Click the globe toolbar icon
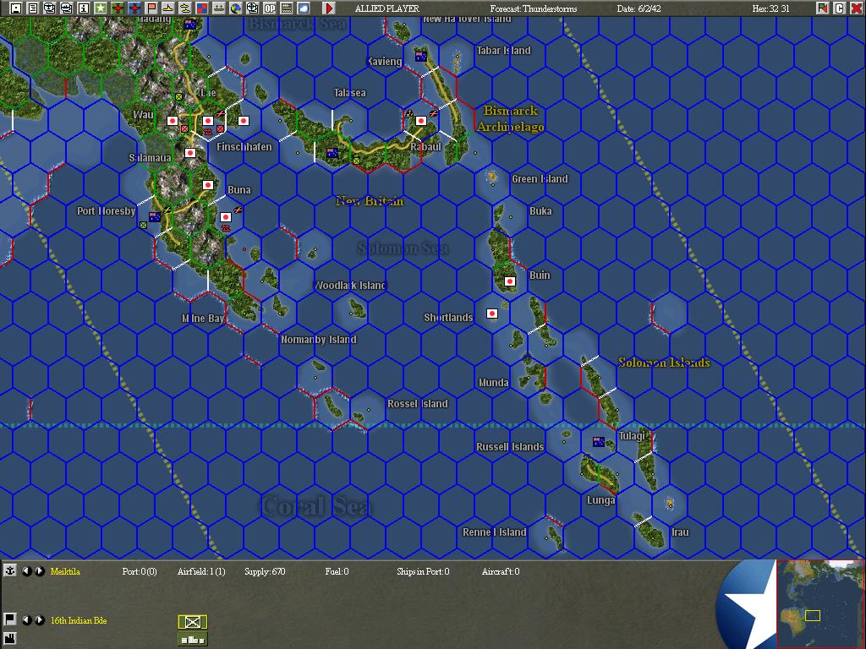The height and width of the screenshot is (649, 866). pos(236,8)
